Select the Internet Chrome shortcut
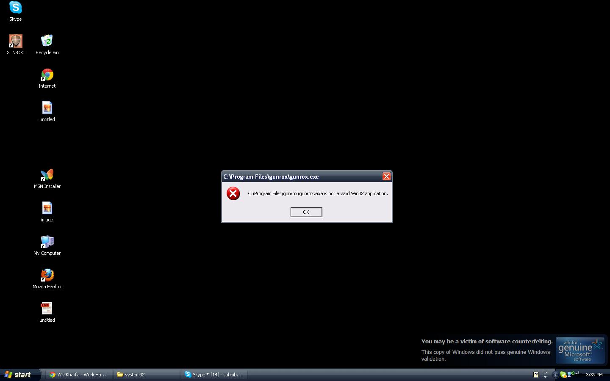Viewport: 610px width, 381px height. (47, 75)
